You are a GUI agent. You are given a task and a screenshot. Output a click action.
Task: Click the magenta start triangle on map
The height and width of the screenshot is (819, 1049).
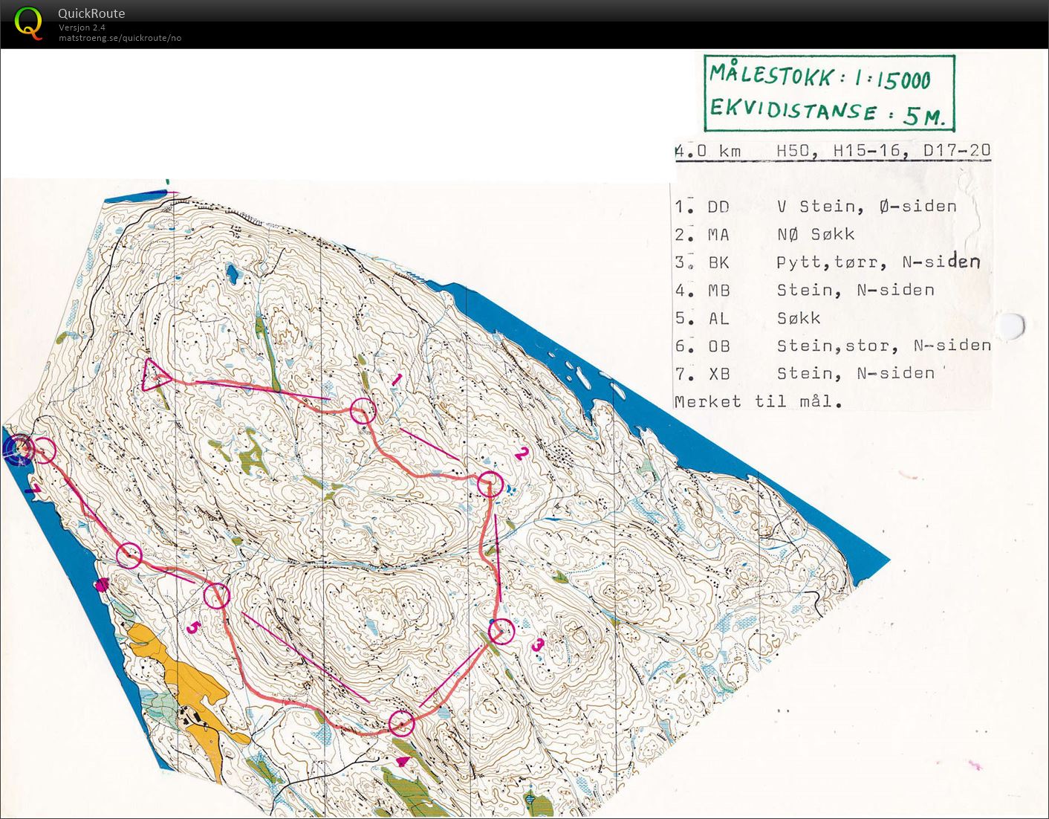155,375
